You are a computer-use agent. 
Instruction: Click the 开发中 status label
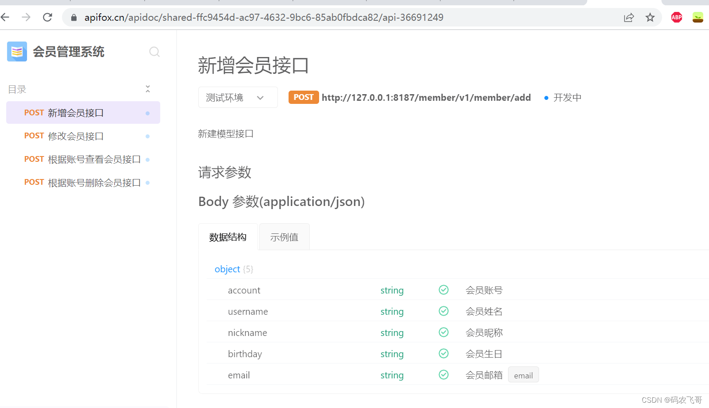(x=567, y=98)
